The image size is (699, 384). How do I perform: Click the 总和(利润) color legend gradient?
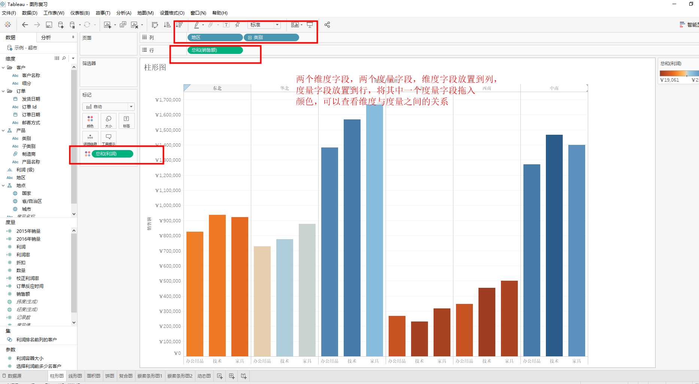pos(679,73)
